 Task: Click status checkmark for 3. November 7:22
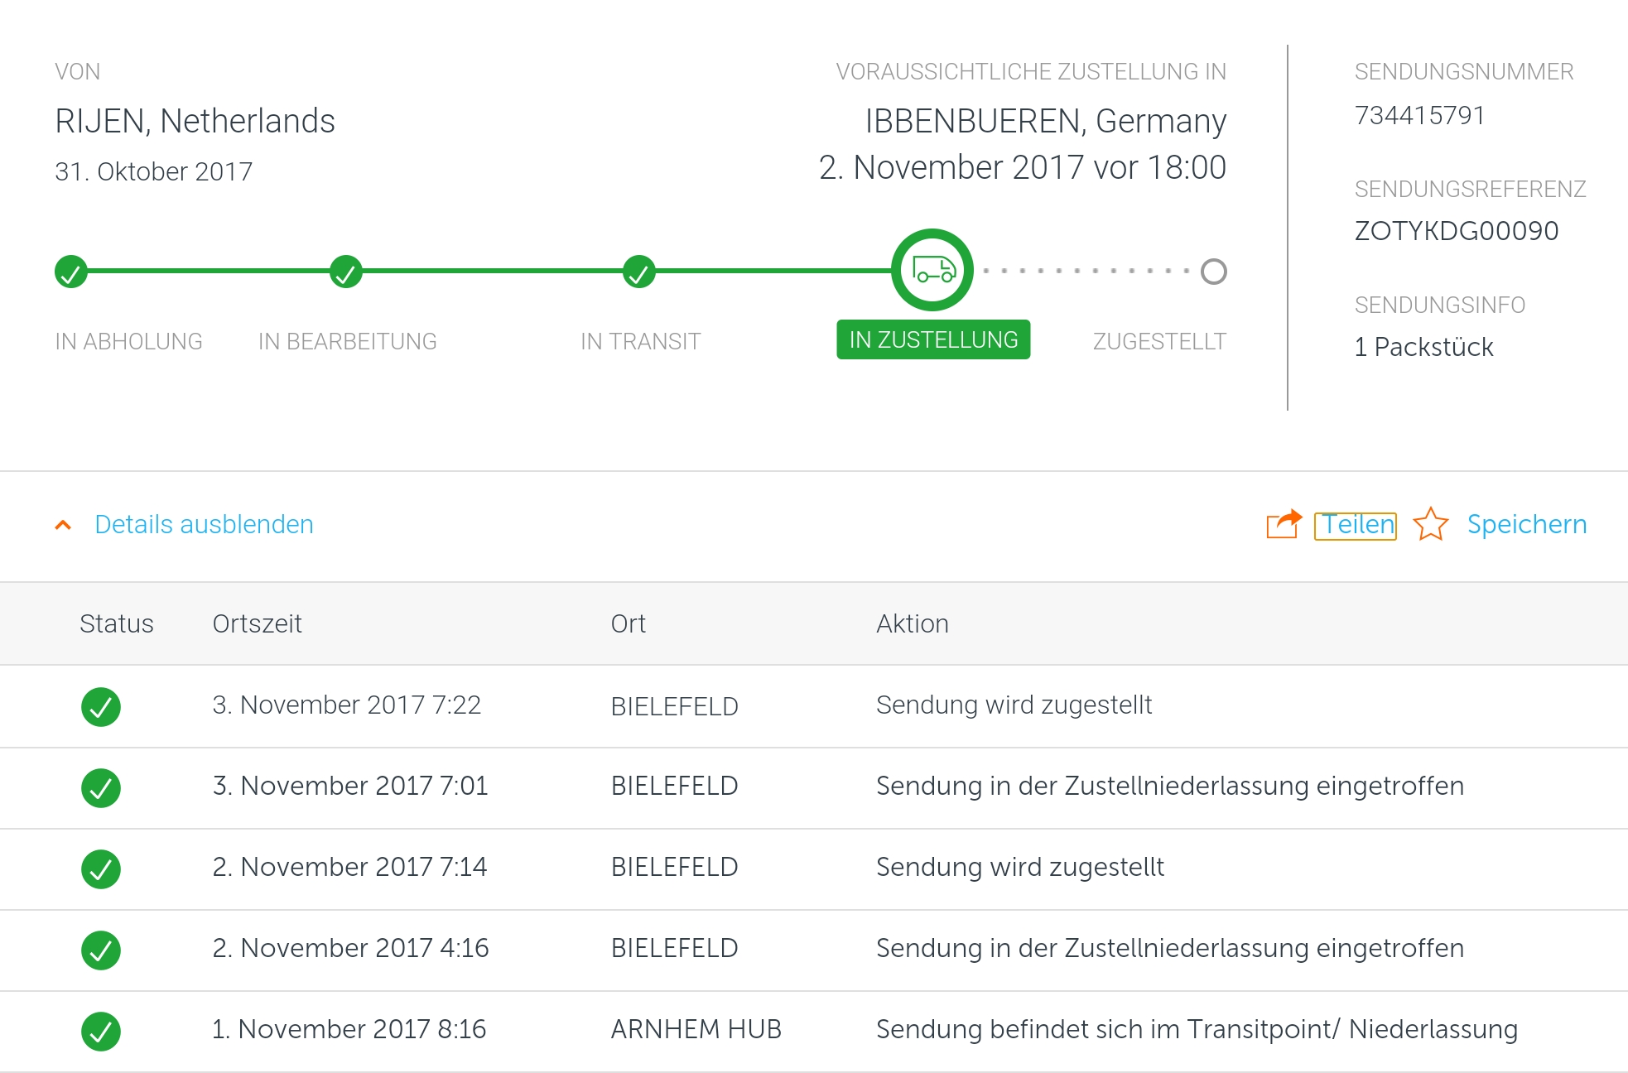point(101,706)
